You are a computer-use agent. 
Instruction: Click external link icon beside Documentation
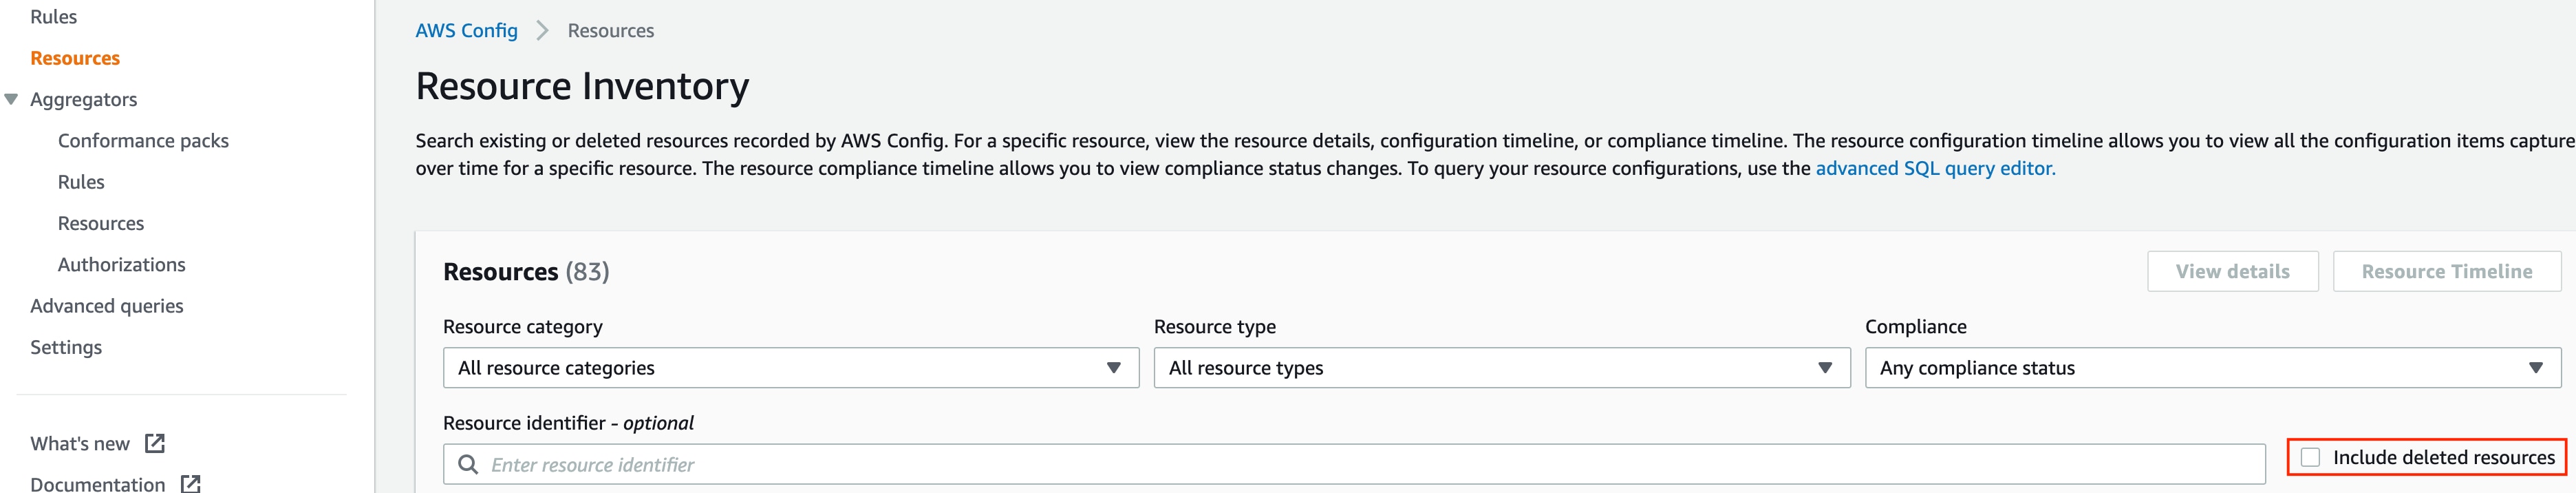pyautogui.click(x=191, y=484)
